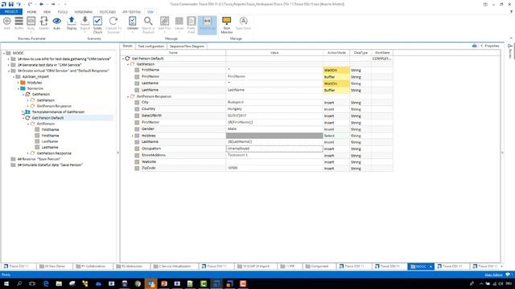Open the PROJECT ribbon tab
The height and width of the screenshot is (289, 515).
[x=10, y=12]
